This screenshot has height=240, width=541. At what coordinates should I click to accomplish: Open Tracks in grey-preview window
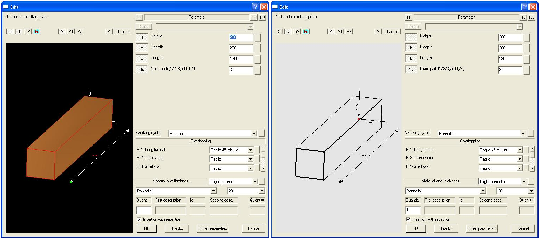point(446,228)
